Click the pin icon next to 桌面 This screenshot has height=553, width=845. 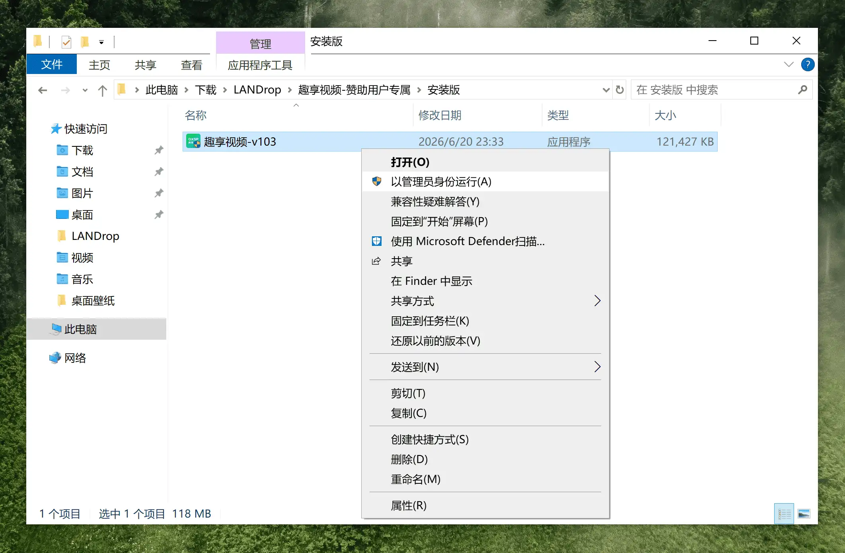[x=159, y=215]
